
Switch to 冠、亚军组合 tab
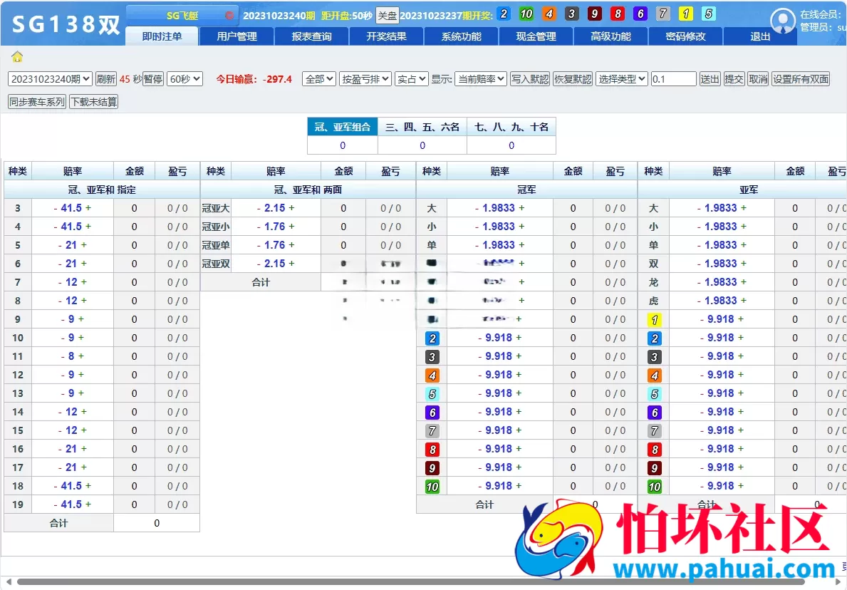pos(343,127)
